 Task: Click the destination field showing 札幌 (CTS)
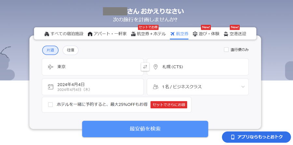198,67
